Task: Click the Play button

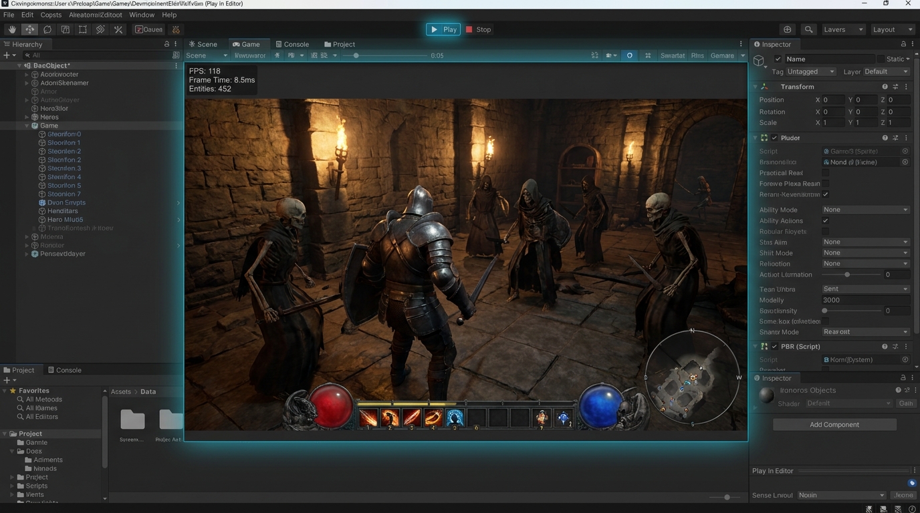Action: (x=443, y=29)
